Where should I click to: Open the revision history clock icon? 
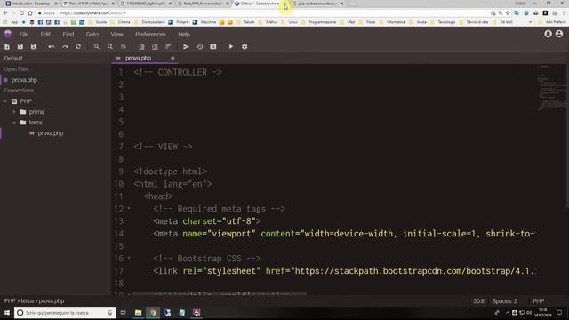[x=200, y=47]
